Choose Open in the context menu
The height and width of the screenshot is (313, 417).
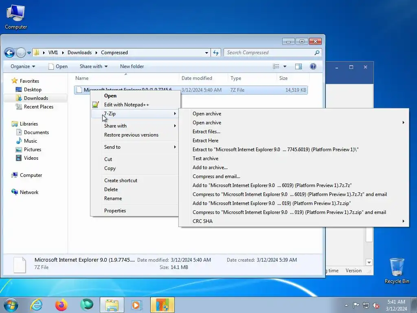[135, 96]
